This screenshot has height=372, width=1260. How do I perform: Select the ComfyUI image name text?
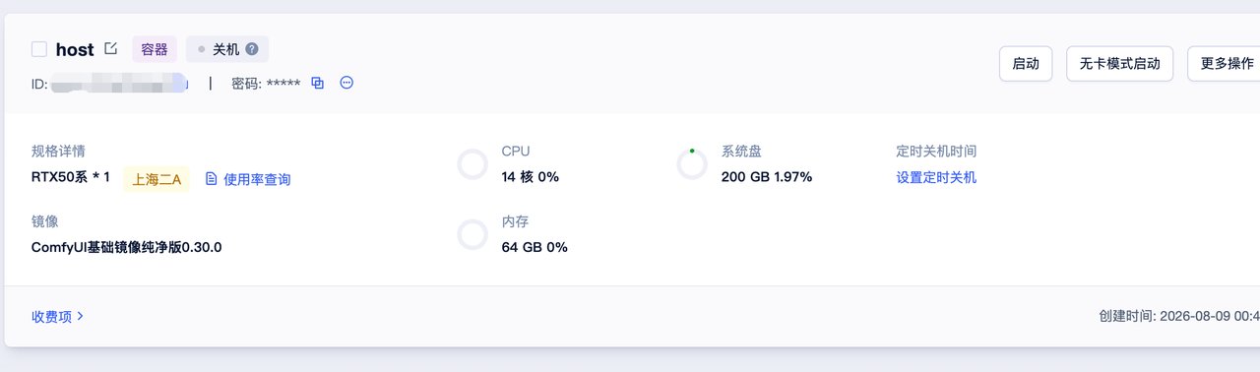[127, 247]
